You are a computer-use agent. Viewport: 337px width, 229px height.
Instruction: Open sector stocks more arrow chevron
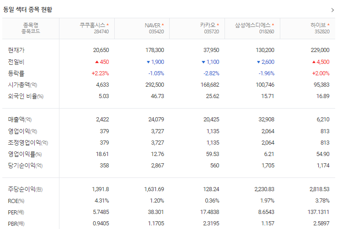332,10
